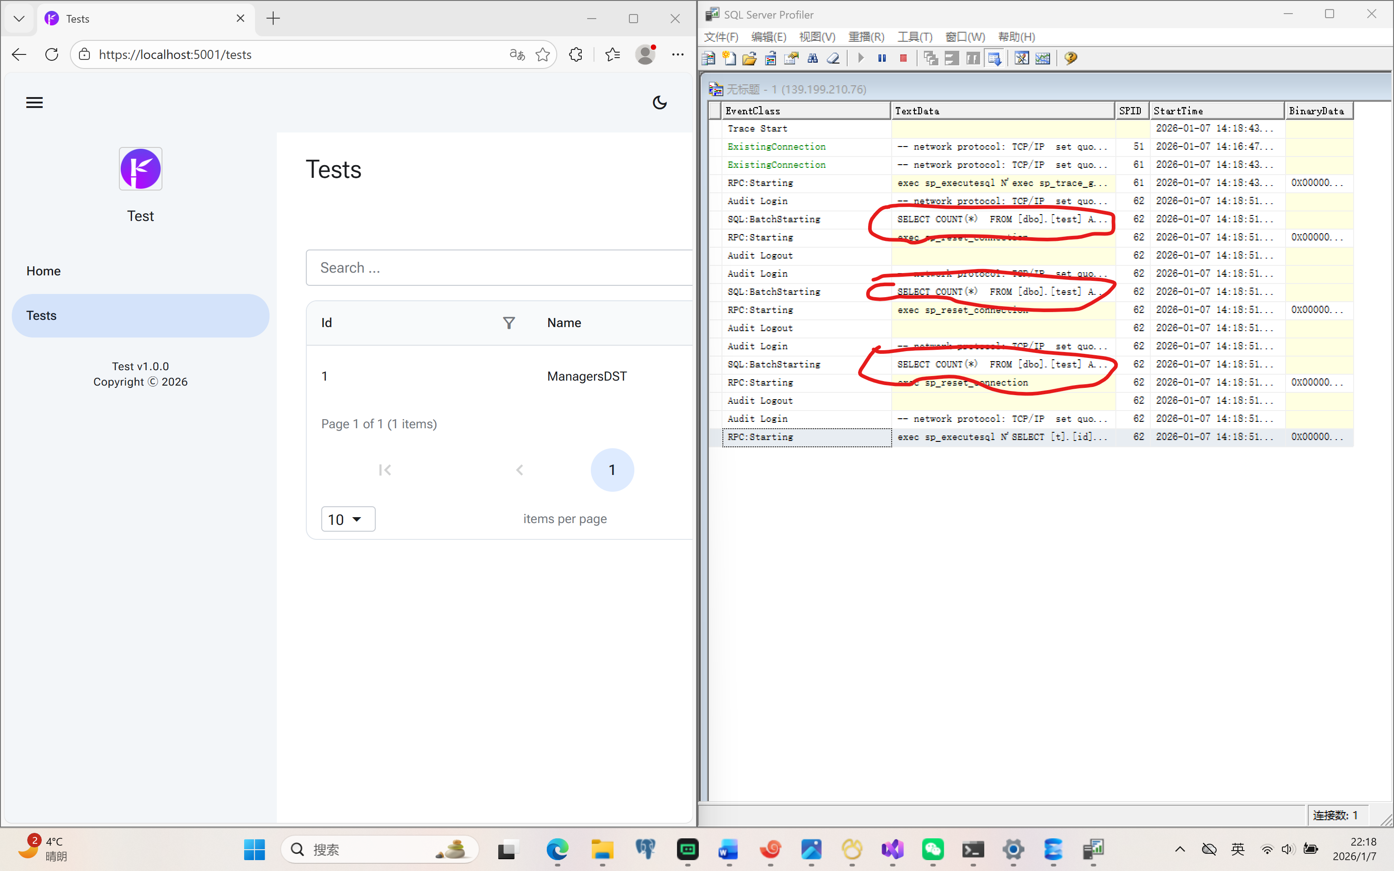Open the 编辑(E) menu in Profiler
Screen dimensions: 1394x871
click(768, 37)
